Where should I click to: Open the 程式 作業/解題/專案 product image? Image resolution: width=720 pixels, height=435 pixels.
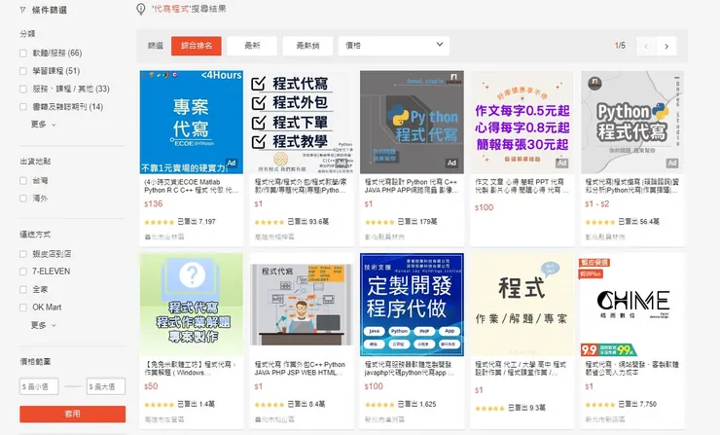pos(522,305)
